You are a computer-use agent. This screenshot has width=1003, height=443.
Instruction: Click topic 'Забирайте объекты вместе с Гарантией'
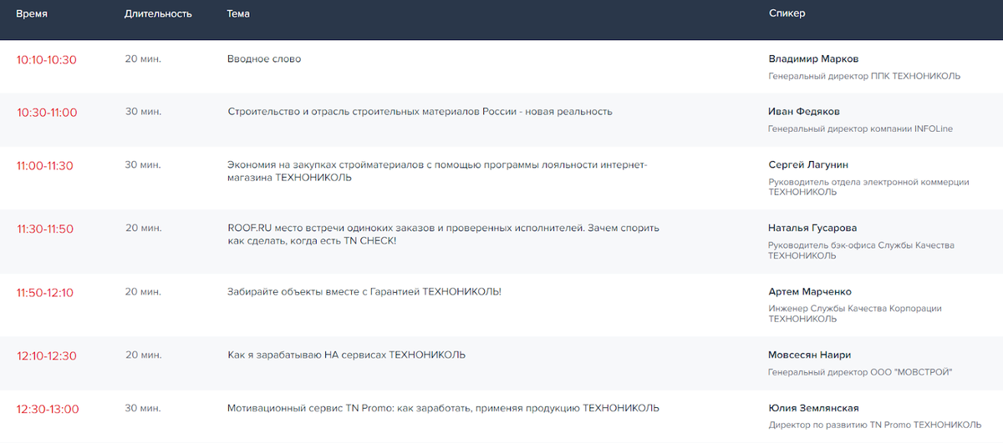[364, 292]
